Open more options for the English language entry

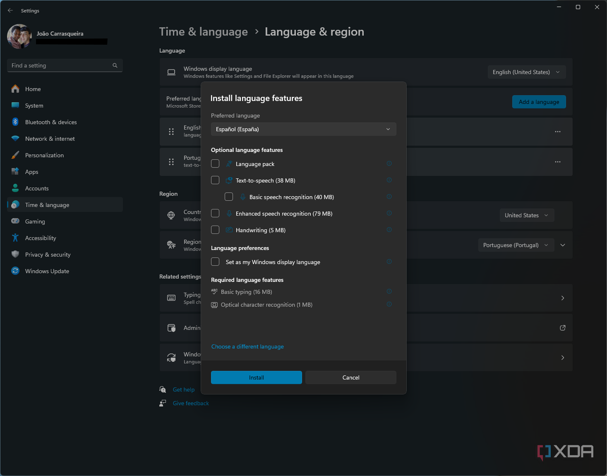(x=557, y=132)
